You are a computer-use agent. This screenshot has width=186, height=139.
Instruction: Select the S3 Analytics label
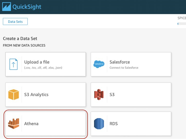point(36,95)
